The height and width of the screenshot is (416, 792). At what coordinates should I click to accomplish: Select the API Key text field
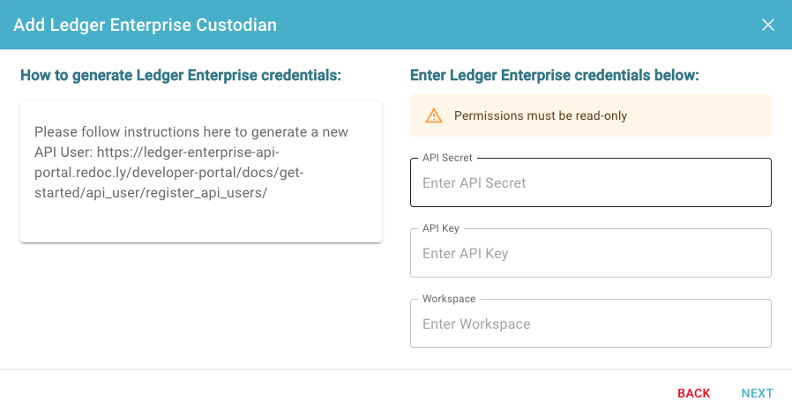click(590, 254)
